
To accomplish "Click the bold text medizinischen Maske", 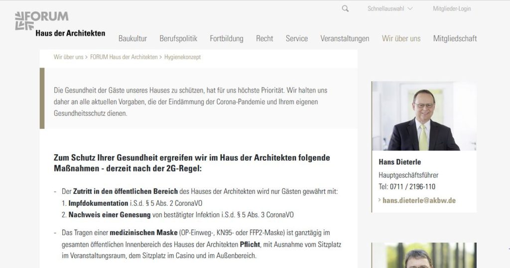I will [x=143, y=233].
